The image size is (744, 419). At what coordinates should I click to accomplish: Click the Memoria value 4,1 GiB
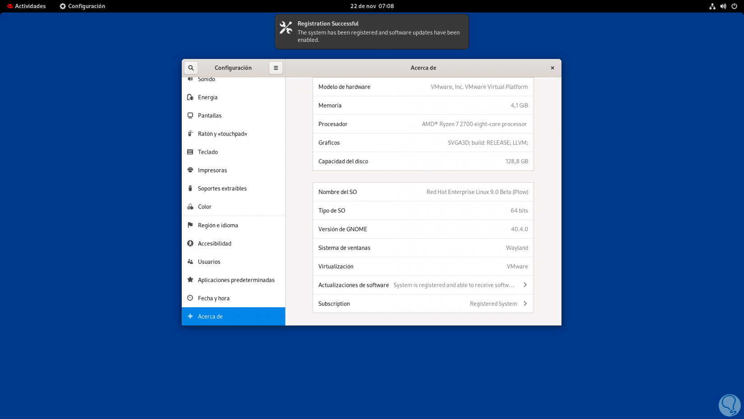519,106
